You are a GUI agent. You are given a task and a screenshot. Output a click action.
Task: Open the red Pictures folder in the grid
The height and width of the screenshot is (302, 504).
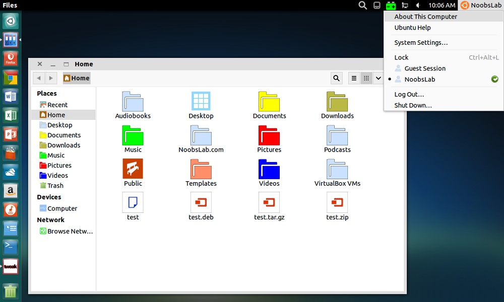pos(269,135)
